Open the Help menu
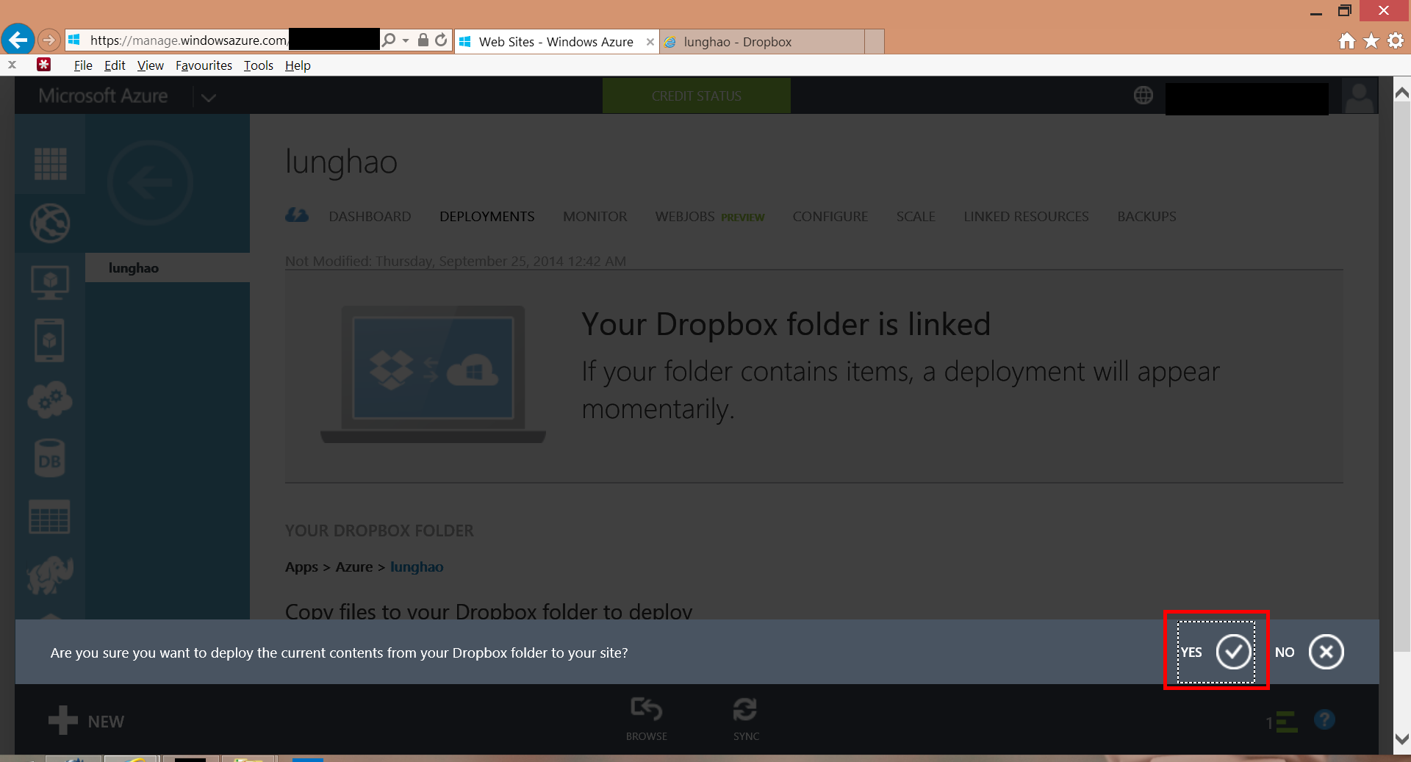 298,65
